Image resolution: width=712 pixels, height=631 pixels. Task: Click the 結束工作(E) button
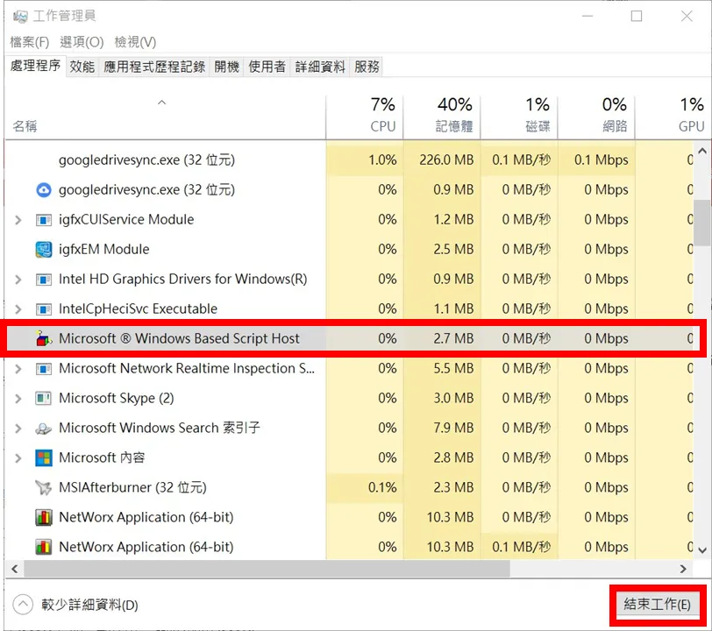coord(657,604)
